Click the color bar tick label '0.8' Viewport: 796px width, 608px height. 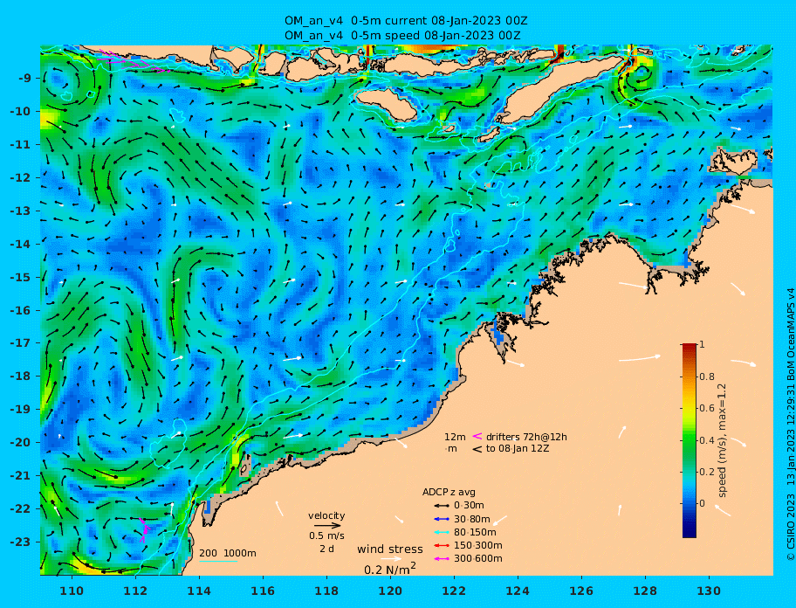707,377
